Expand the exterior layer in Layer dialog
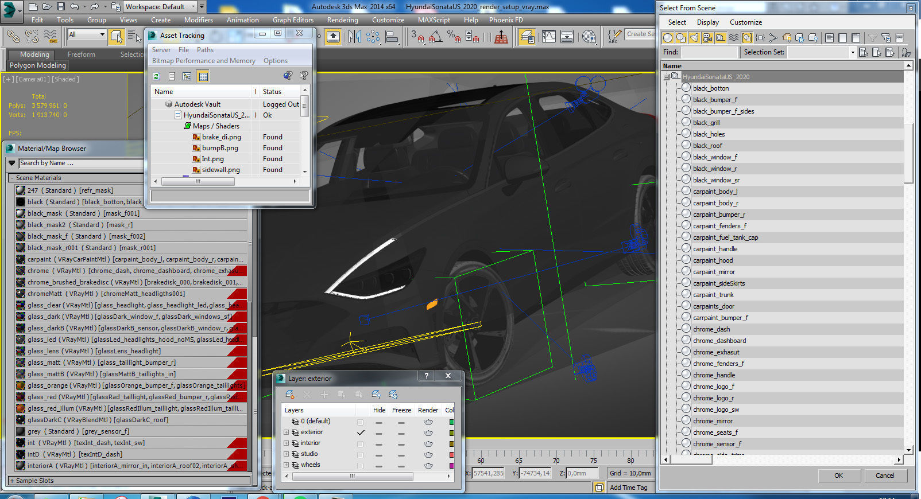 286,432
